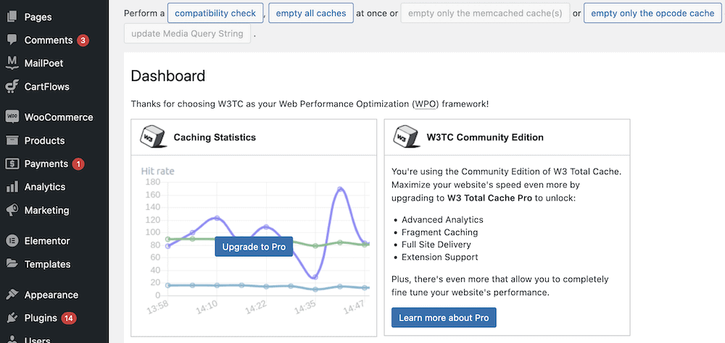Open the Payments menu item
Viewport: 725px width, 343px height.
click(46, 164)
